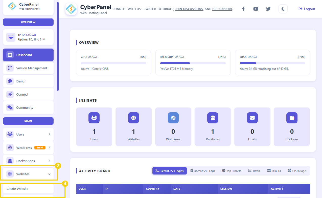Click the Twitter icon in the header
Screen dimensions: 322x198
click(268, 9)
